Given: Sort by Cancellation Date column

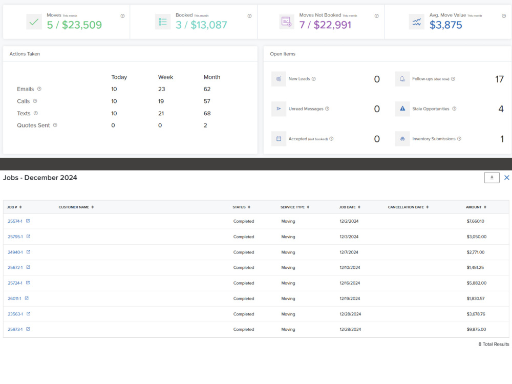Looking at the screenshot, I should click(x=408, y=207).
